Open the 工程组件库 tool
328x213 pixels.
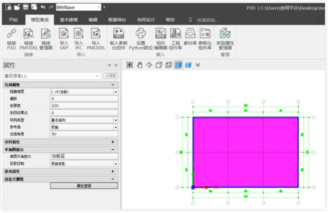coord(176,39)
